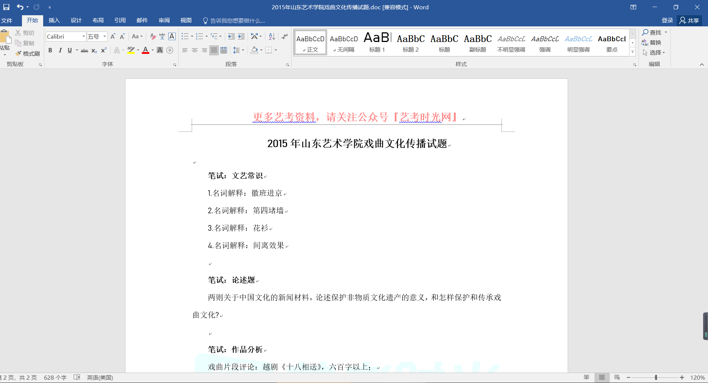Image resolution: width=708 pixels, height=383 pixels.
Task: Switch to the 审阅 (Review) tab
Action: [164, 20]
